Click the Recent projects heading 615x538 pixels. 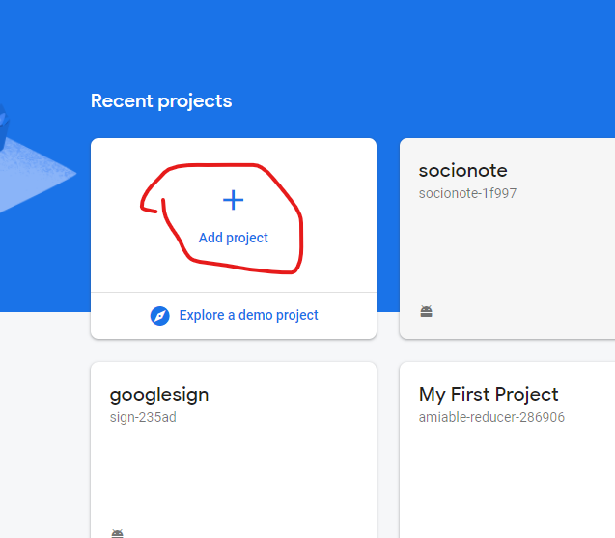[x=161, y=100]
